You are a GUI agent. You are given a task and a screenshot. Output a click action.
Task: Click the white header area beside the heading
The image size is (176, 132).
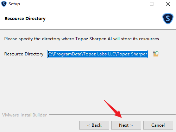[103, 19]
